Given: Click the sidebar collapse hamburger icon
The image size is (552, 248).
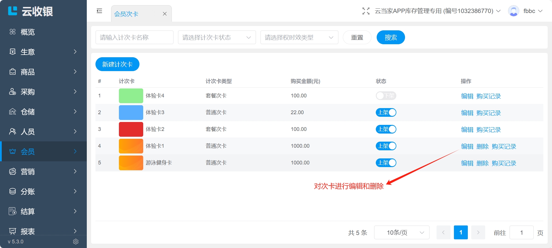Looking at the screenshot, I should coord(99,11).
